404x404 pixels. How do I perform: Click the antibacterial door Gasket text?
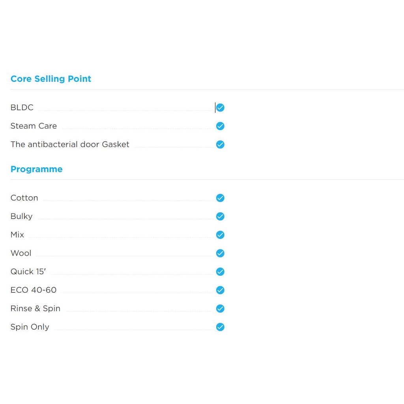[x=70, y=144]
